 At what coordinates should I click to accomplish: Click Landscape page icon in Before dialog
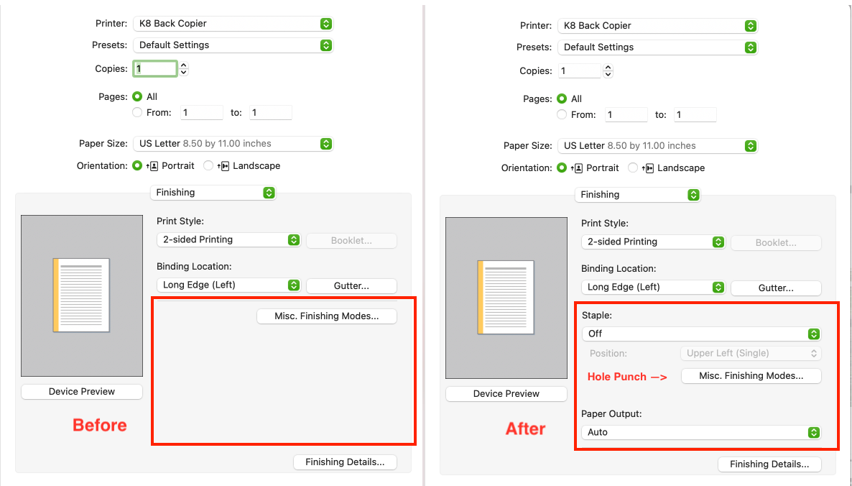pyautogui.click(x=223, y=166)
